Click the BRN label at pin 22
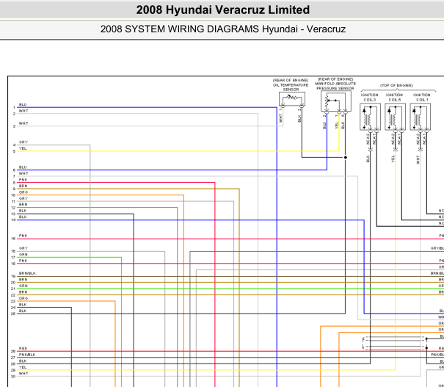This screenshot has width=444, height=387. pyautogui.click(x=23, y=292)
